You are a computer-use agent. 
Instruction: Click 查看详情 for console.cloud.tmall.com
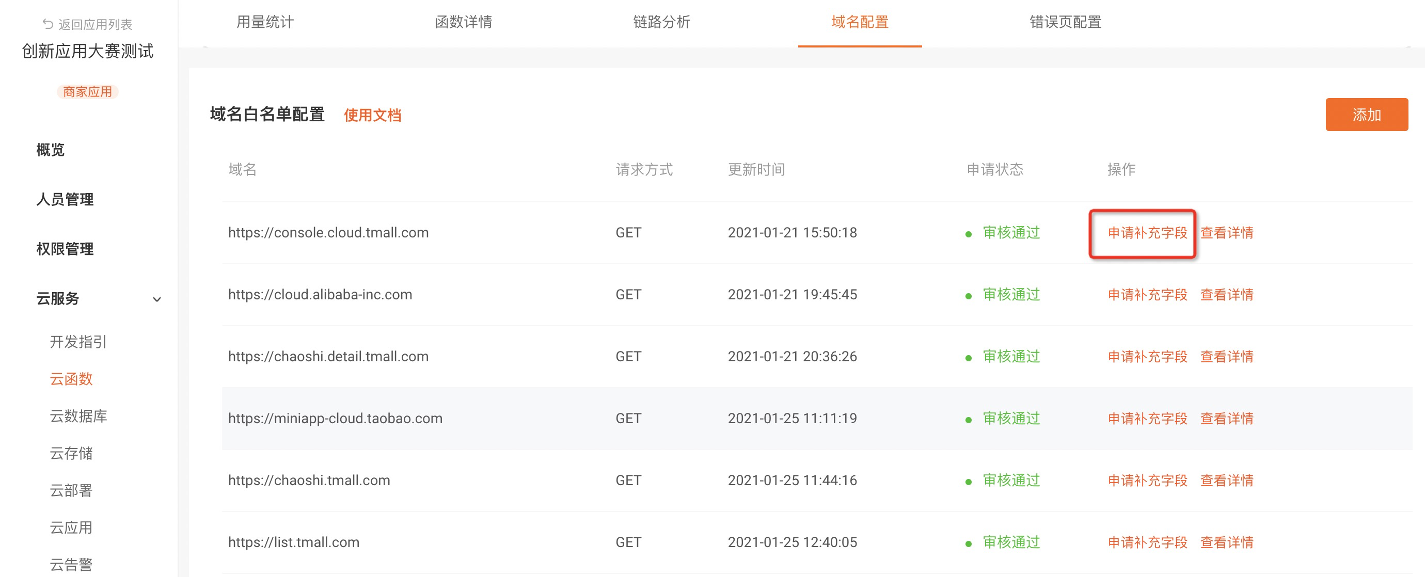pos(1226,233)
